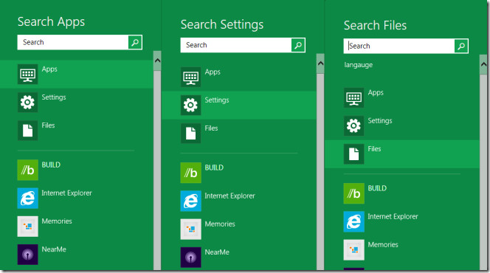Choose Settings label in Search Apps panel
490x273 pixels.
54,97
